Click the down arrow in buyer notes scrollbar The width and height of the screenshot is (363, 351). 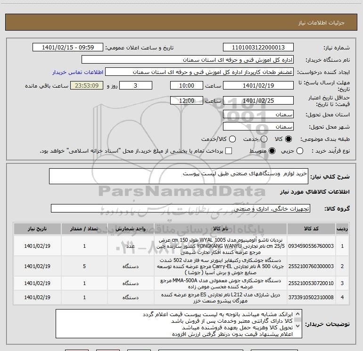(298, 326)
